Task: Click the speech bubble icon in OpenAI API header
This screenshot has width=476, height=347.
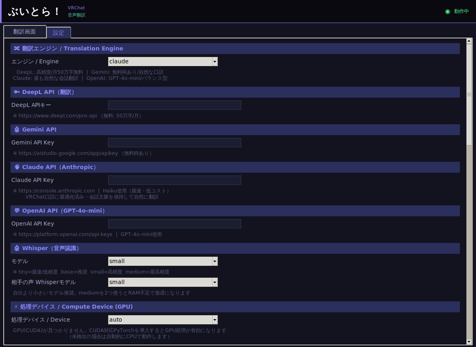Action: point(17,211)
